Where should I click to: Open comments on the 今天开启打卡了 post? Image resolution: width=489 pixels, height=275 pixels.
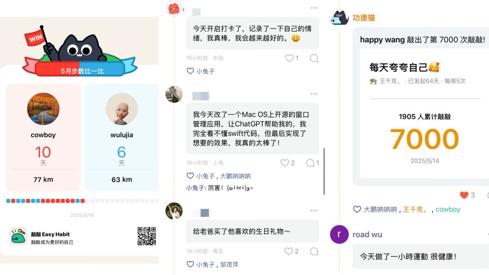(x=314, y=58)
